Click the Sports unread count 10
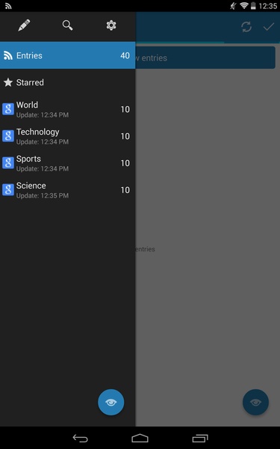 [125, 163]
